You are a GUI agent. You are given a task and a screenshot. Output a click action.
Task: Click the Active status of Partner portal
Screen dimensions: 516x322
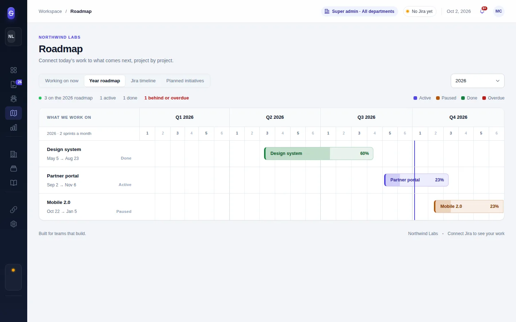125,185
